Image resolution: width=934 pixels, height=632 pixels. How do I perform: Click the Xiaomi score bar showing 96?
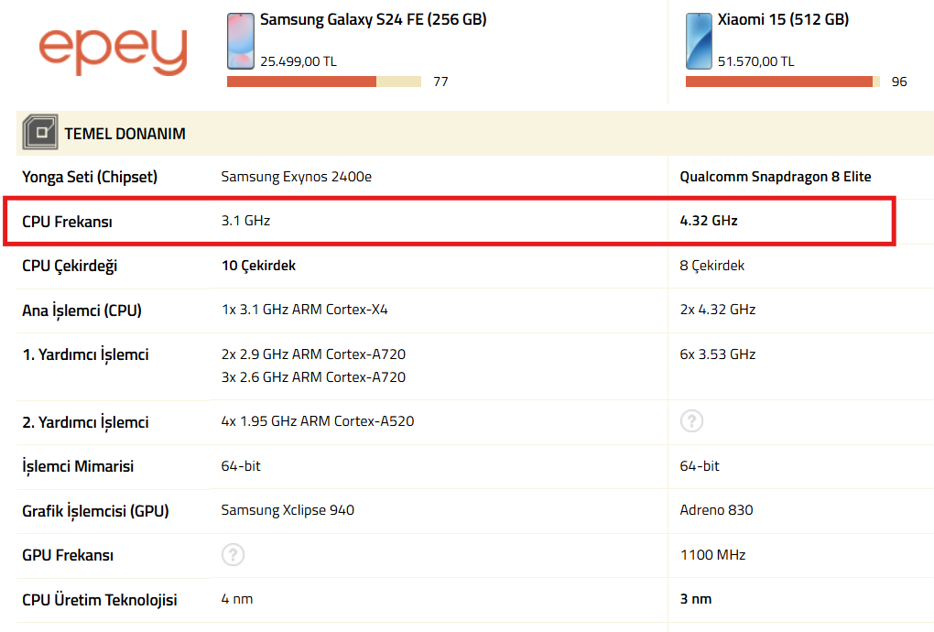783,82
